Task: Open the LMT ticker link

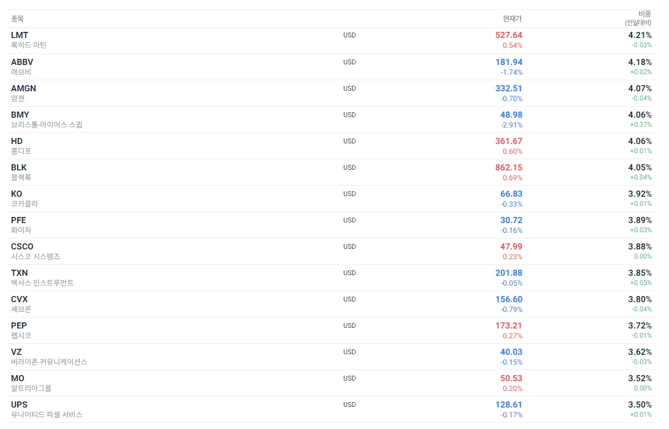Action: (20, 35)
